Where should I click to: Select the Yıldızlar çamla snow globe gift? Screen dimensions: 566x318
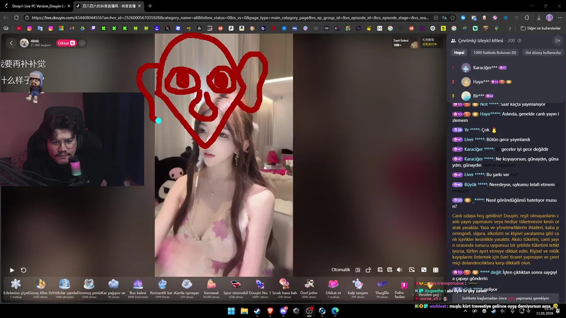pyautogui.click(x=65, y=288)
